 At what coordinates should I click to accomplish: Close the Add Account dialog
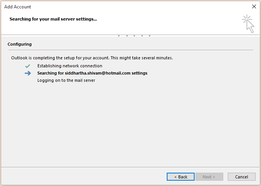click(x=254, y=6)
